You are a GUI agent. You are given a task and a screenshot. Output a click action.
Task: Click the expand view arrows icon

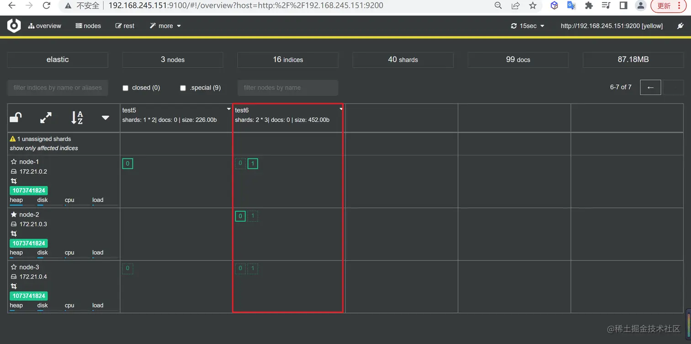point(46,118)
